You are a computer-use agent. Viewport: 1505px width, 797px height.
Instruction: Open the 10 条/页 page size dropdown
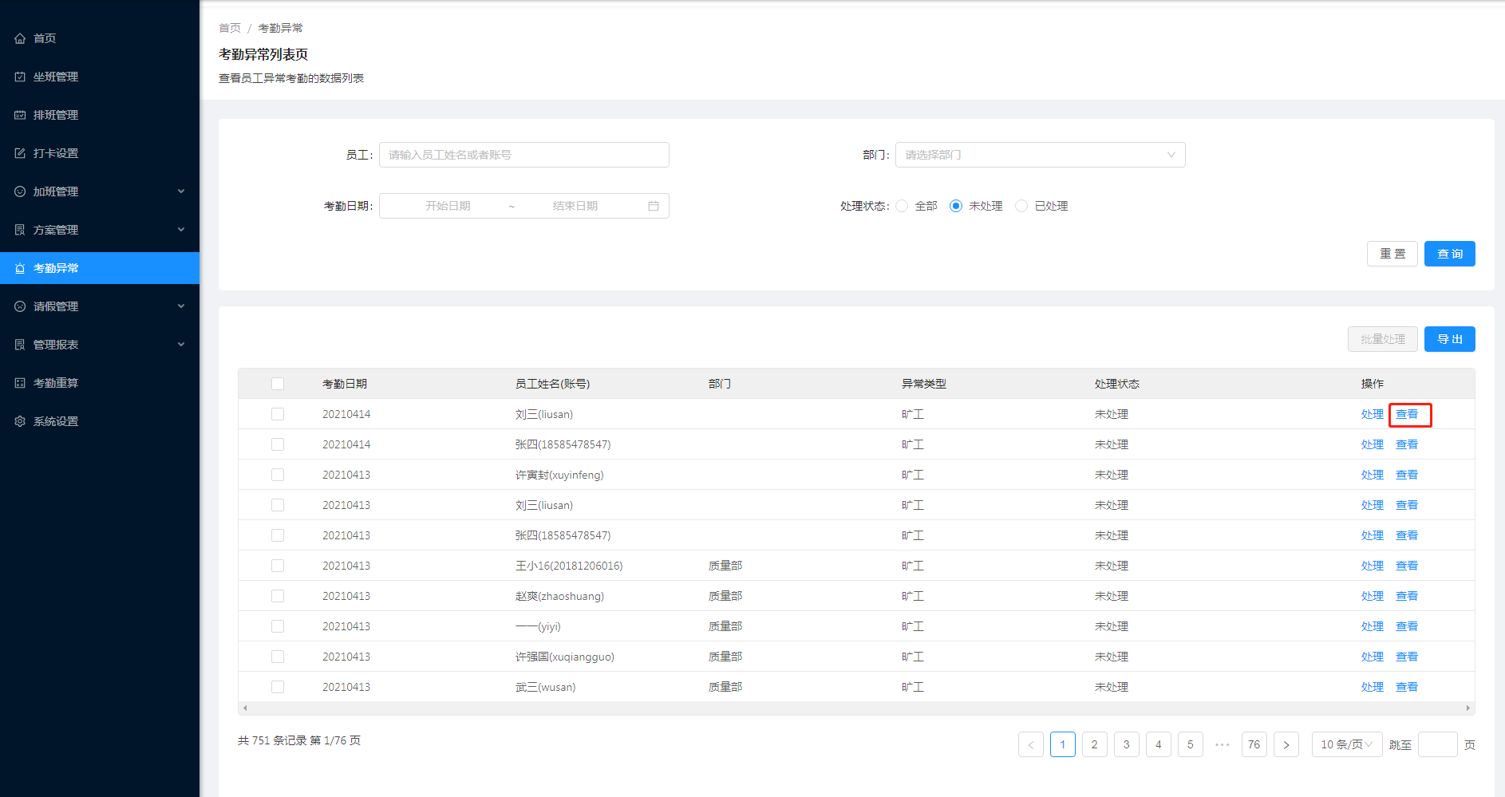tap(1347, 744)
